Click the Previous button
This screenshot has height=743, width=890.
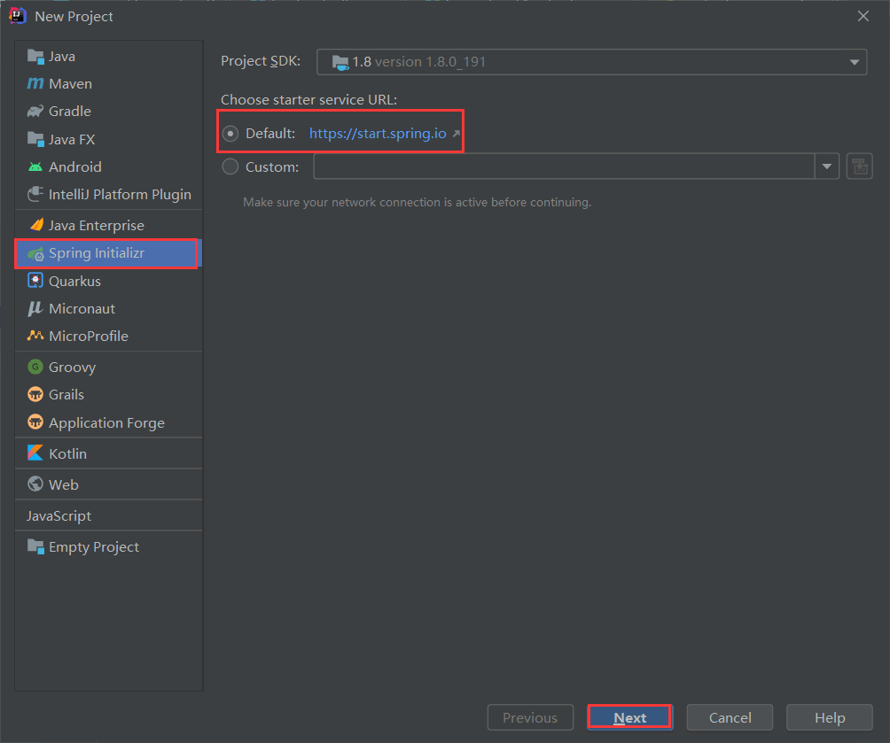[530, 717]
